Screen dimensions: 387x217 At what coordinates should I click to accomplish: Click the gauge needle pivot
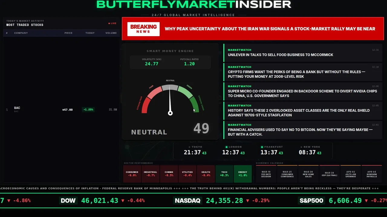[170, 113]
